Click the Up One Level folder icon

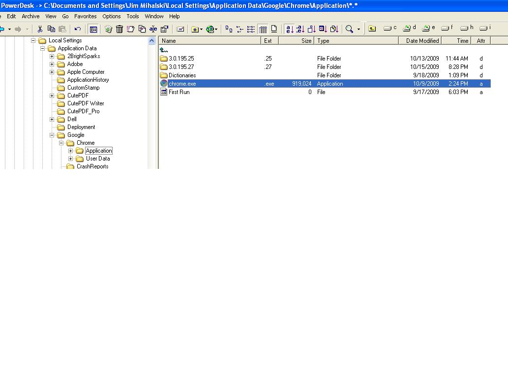click(x=372, y=29)
